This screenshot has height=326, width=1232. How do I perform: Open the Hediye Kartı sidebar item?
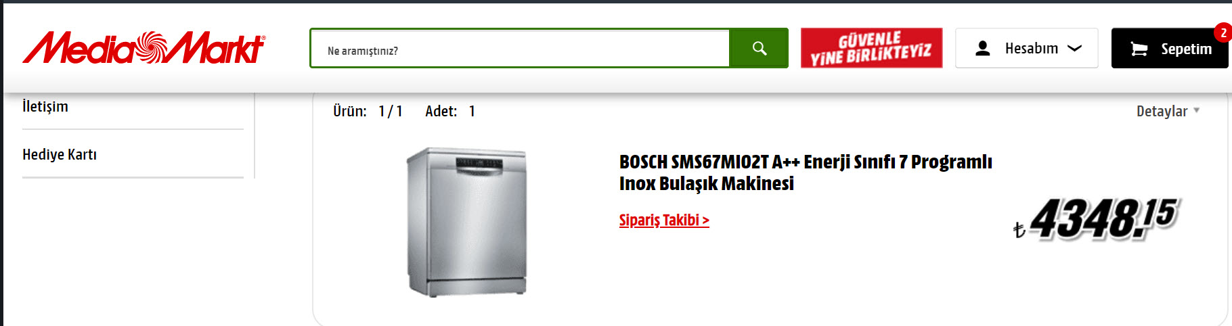pos(60,154)
